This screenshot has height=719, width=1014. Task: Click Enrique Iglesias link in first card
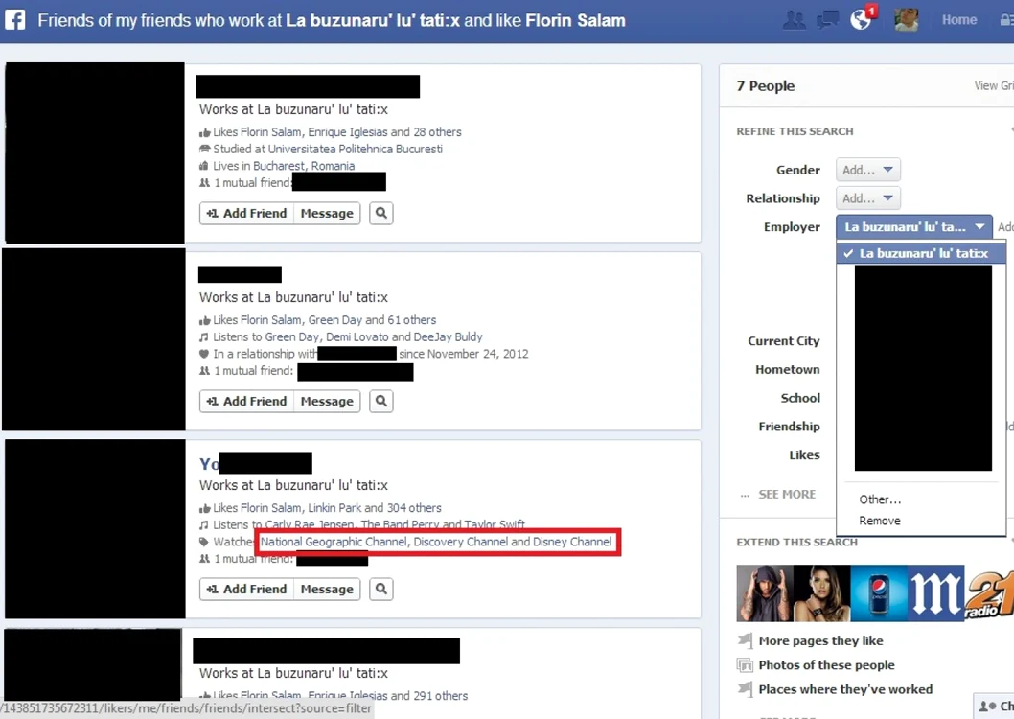click(x=347, y=132)
